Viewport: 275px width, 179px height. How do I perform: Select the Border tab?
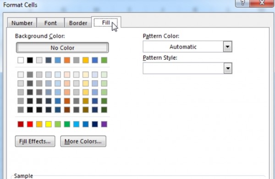(78, 23)
